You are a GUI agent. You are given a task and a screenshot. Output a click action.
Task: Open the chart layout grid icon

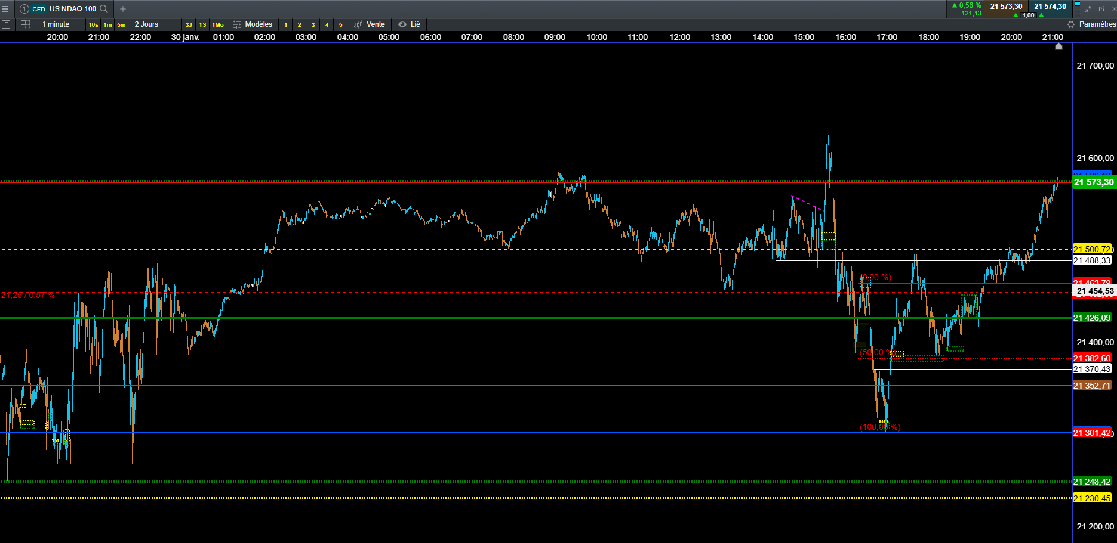pos(25,24)
